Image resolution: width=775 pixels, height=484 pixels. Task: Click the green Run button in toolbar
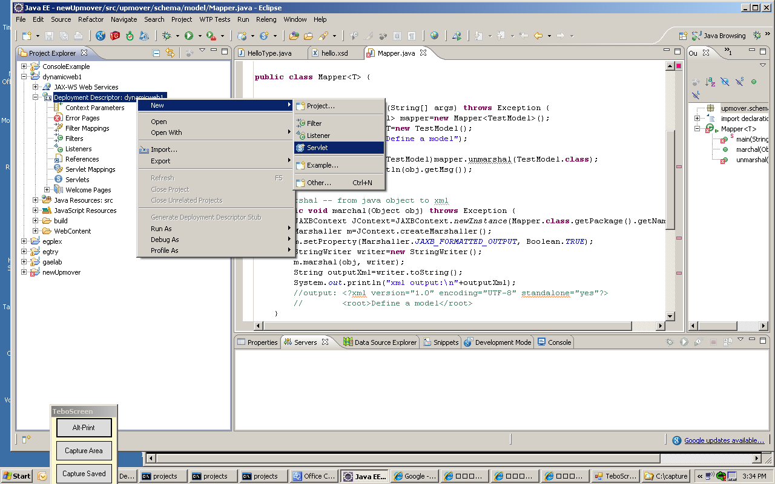click(x=189, y=36)
